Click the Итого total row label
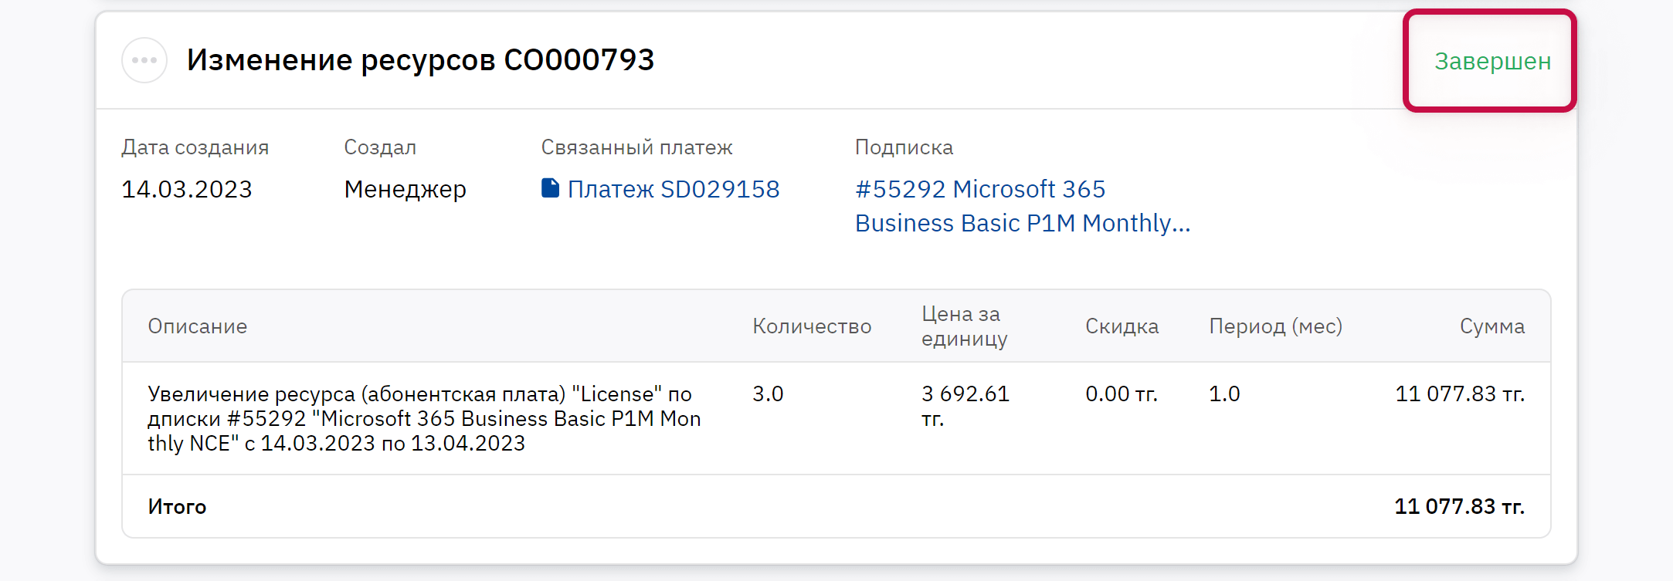The height and width of the screenshot is (581, 1673). pos(177,507)
